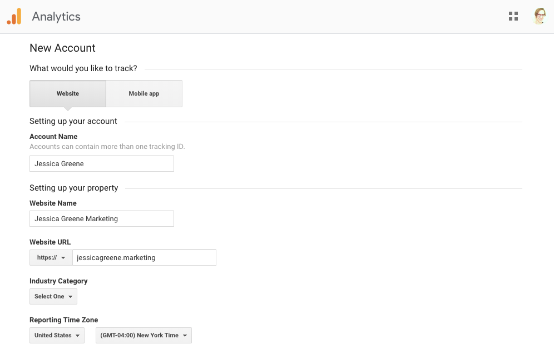Click the Website URL field 'jessicagreene.marketing'
The image size is (554, 349).
click(144, 258)
